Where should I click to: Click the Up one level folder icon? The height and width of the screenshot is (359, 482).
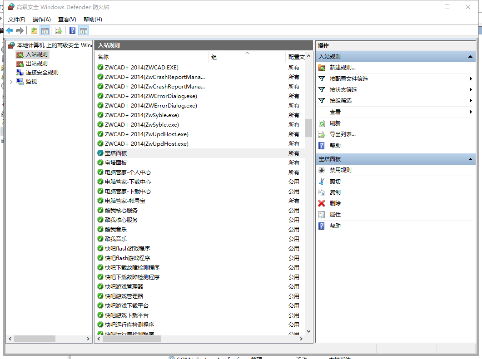34,30
